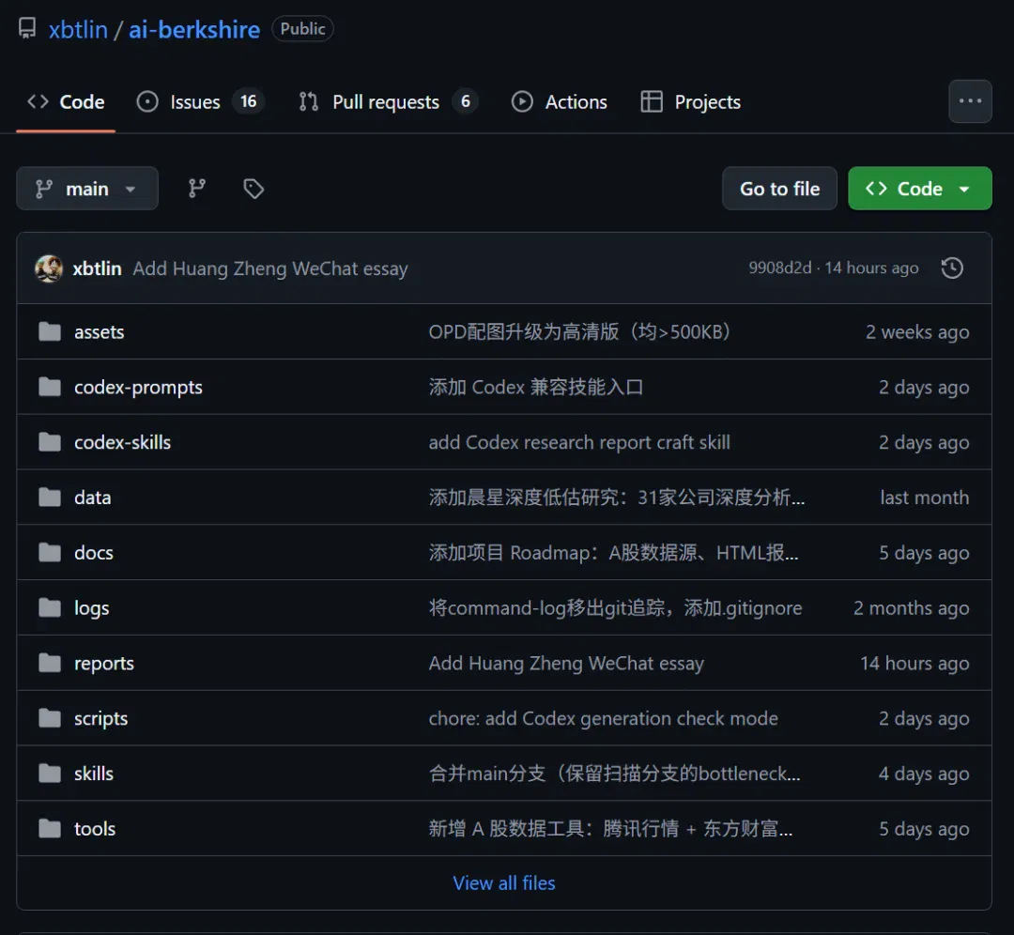Click the codex-skills folder icon
Screen dimensions: 1014x935
click(x=50, y=442)
